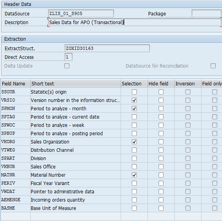Screen dimensions: 222x221
Task: Check Hide field for SPWOC row
Action: pos(161,125)
